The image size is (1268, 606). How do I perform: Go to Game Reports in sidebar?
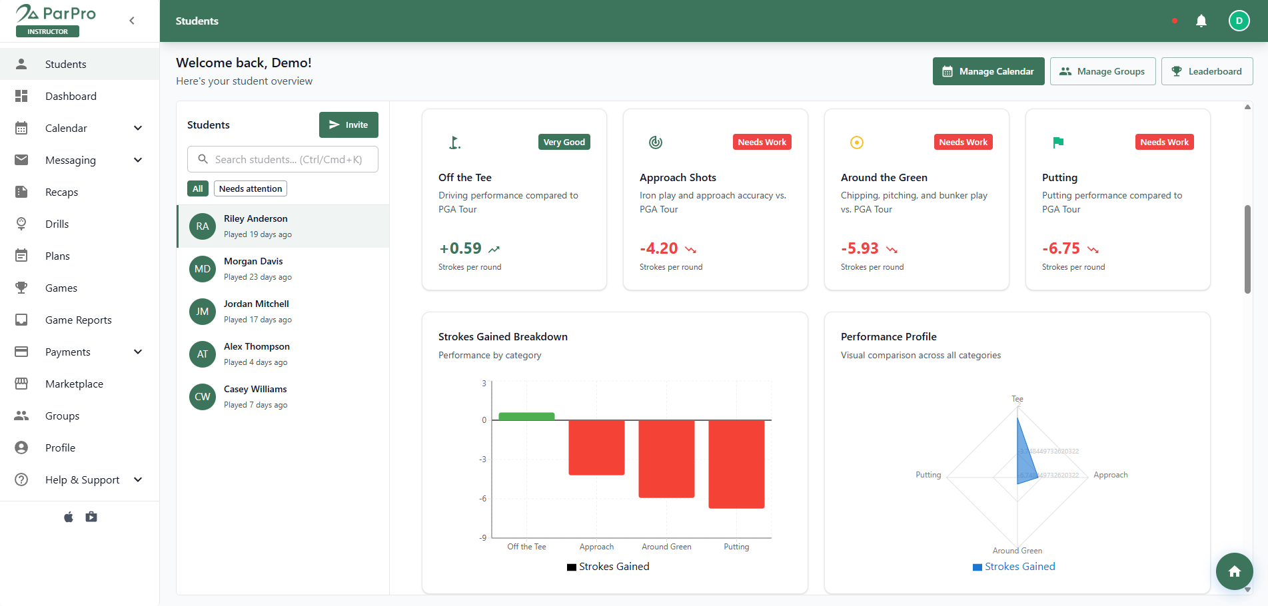point(80,320)
